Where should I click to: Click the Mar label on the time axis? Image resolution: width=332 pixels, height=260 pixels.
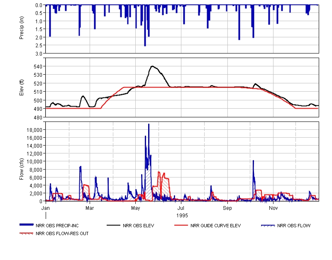(x=90, y=208)
